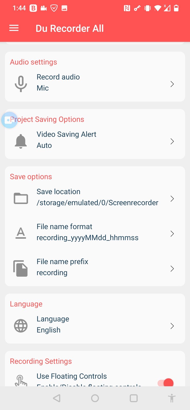Tap the /storage/emulated/0/Screenrecorder path text
The width and height of the screenshot is (190, 410).
[97, 203]
